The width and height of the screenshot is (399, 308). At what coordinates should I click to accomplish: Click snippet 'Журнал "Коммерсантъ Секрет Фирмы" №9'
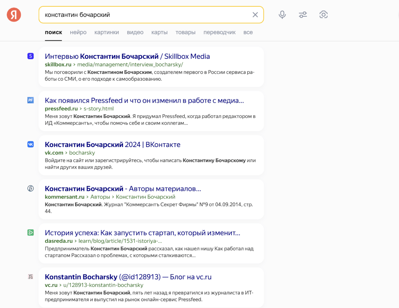click(x=155, y=204)
